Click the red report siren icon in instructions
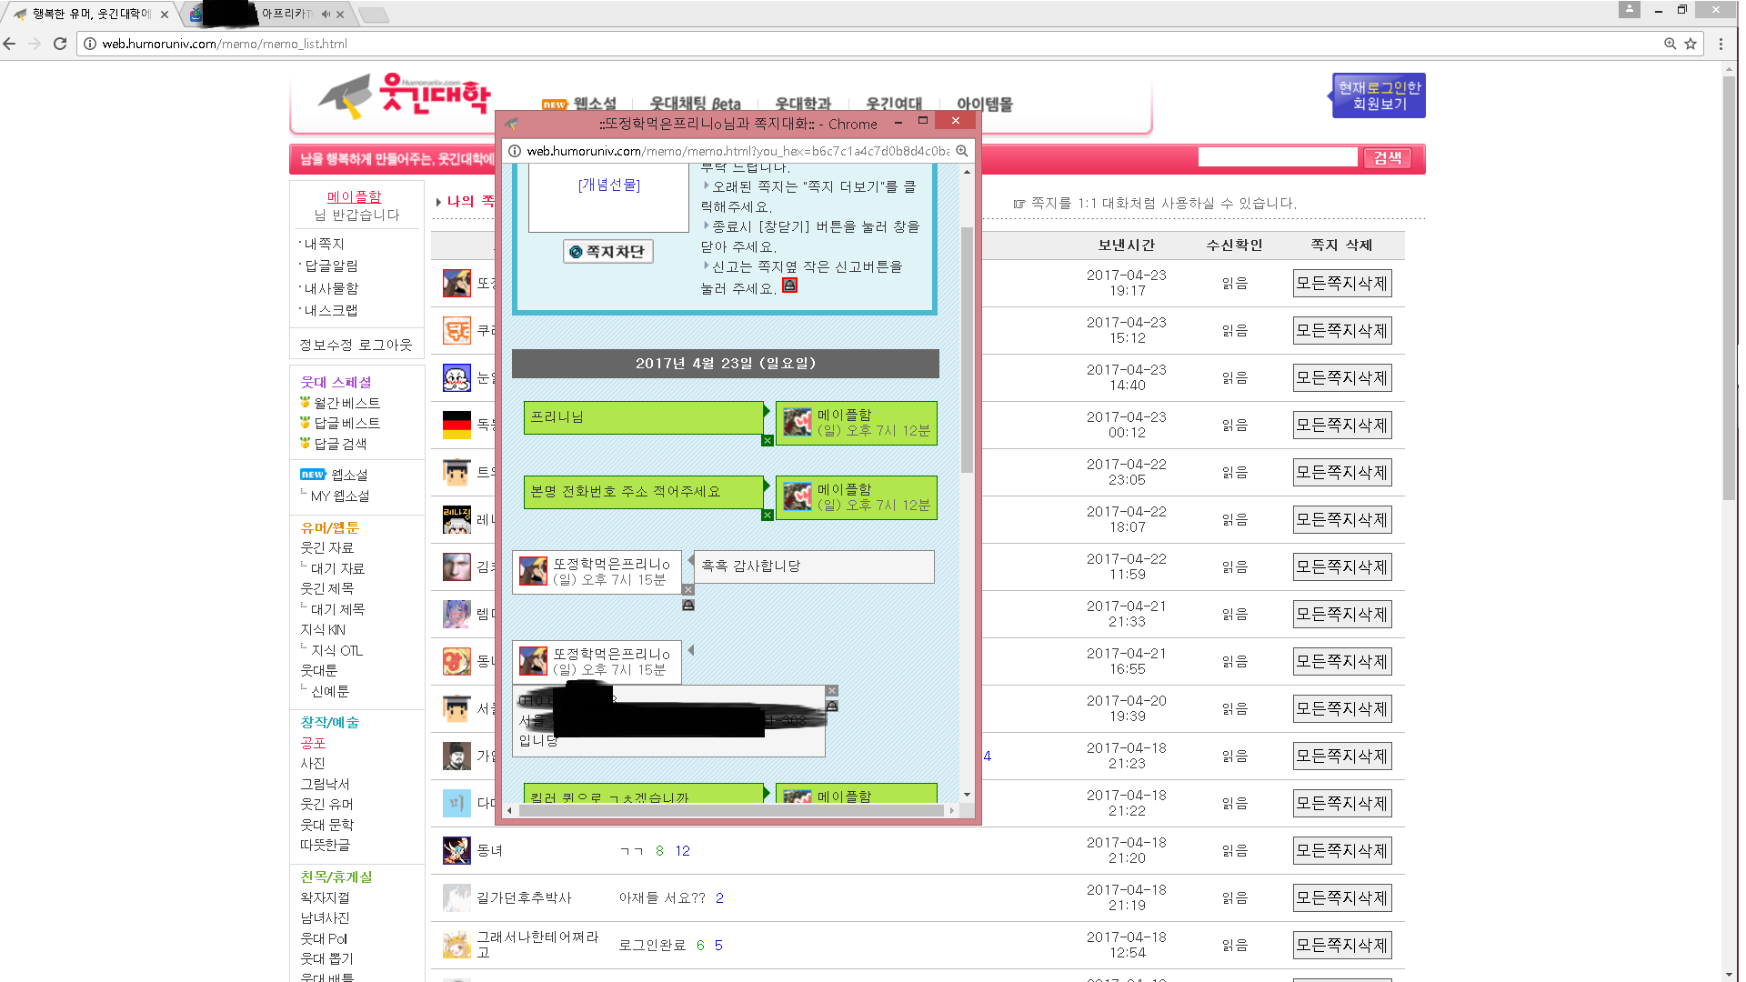The image size is (1746, 982). pyautogui.click(x=789, y=286)
